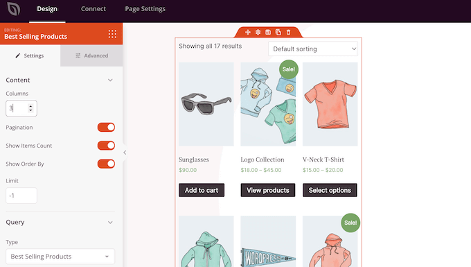
Task: Click the green hoodie product image
Action: click(x=206, y=241)
